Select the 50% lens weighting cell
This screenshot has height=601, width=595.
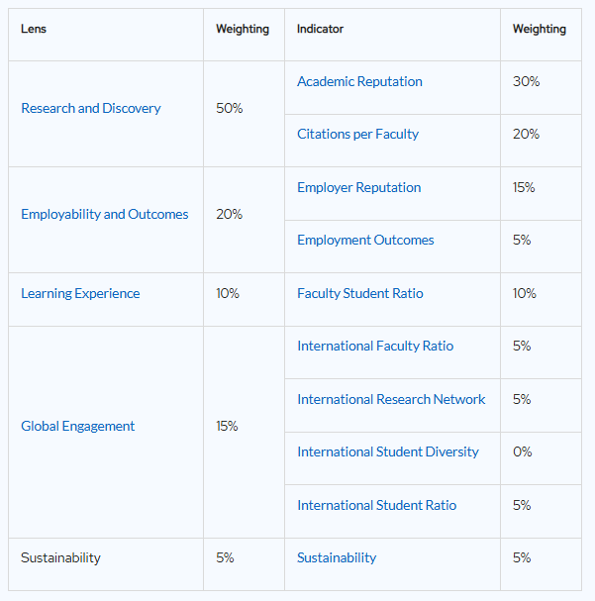pyautogui.click(x=229, y=108)
